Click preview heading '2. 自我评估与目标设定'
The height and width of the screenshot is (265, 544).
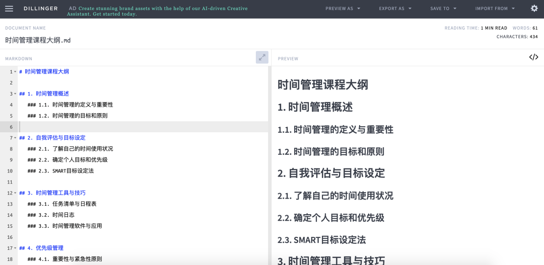point(331,173)
